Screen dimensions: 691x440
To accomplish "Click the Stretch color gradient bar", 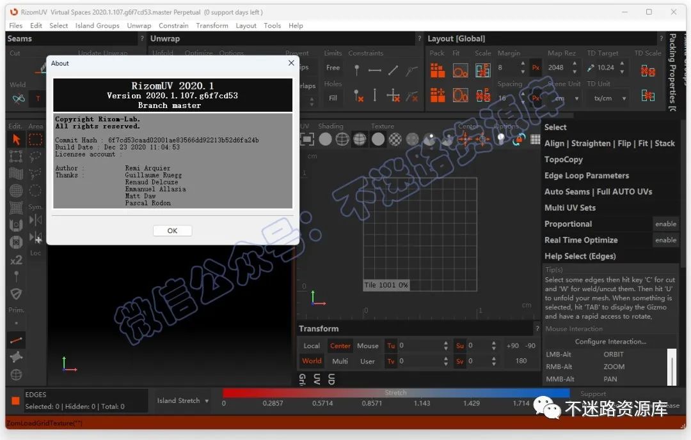I will click(x=396, y=393).
